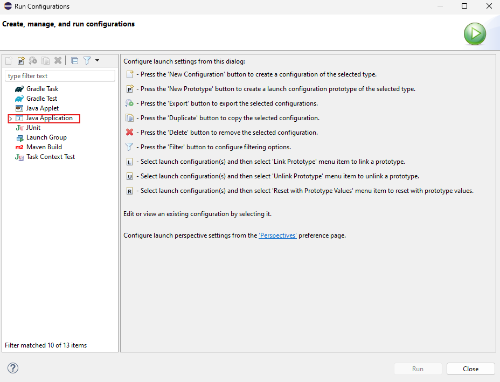Select Launch Group in the tree

tap(46, 137)
